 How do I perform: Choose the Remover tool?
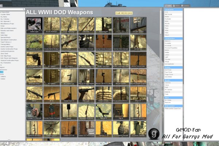173,103
